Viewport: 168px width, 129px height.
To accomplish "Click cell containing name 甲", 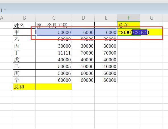I will point(24,32).
